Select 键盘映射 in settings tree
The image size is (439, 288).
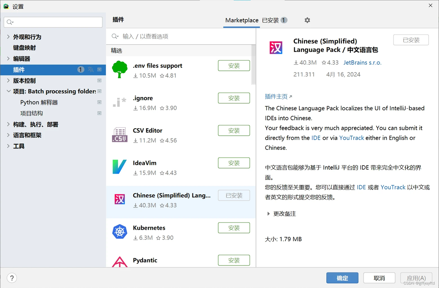pyautogui.click(x=24, y=48)
